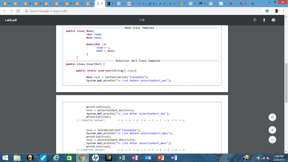Click the fit to page button

coord(272,117)
